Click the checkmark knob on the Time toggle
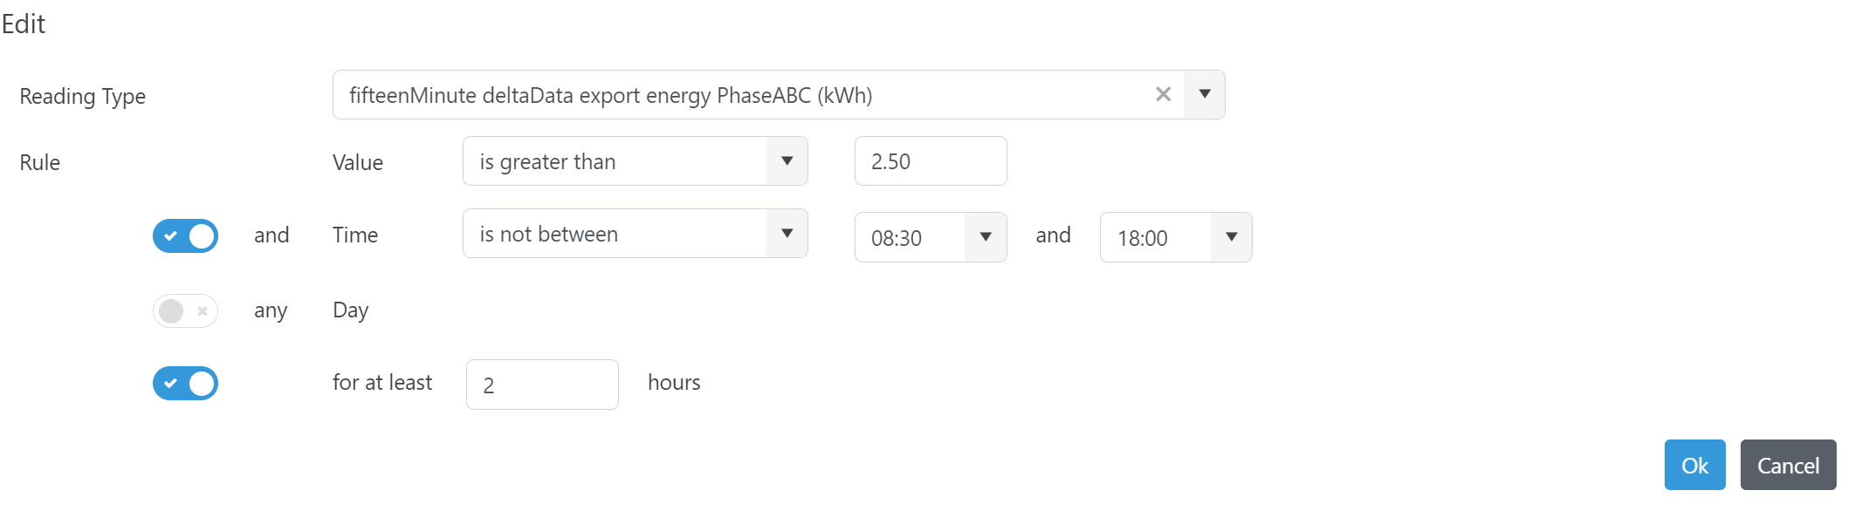 [x=171, y=235]
